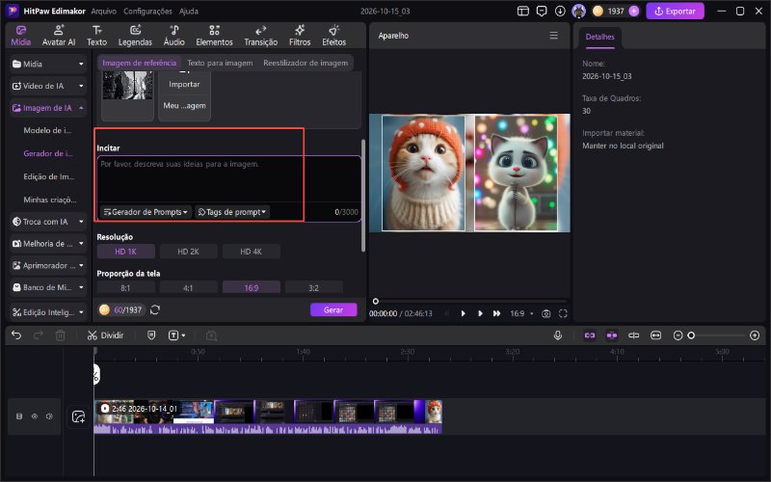Refresh the credit count icon
This screenshot has height=482, width=771.
(x=155, y=309)
